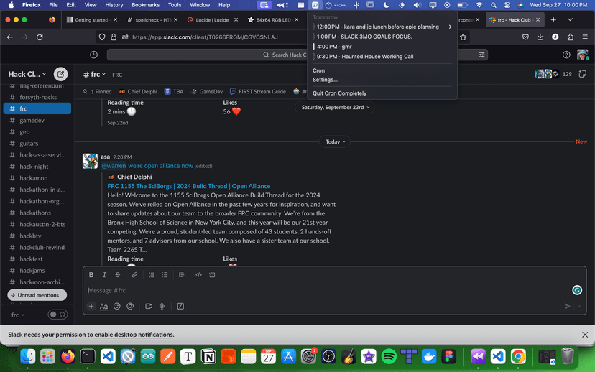Insert a code block using toolbar icon
595x372 pixels.
pos(212,275)
